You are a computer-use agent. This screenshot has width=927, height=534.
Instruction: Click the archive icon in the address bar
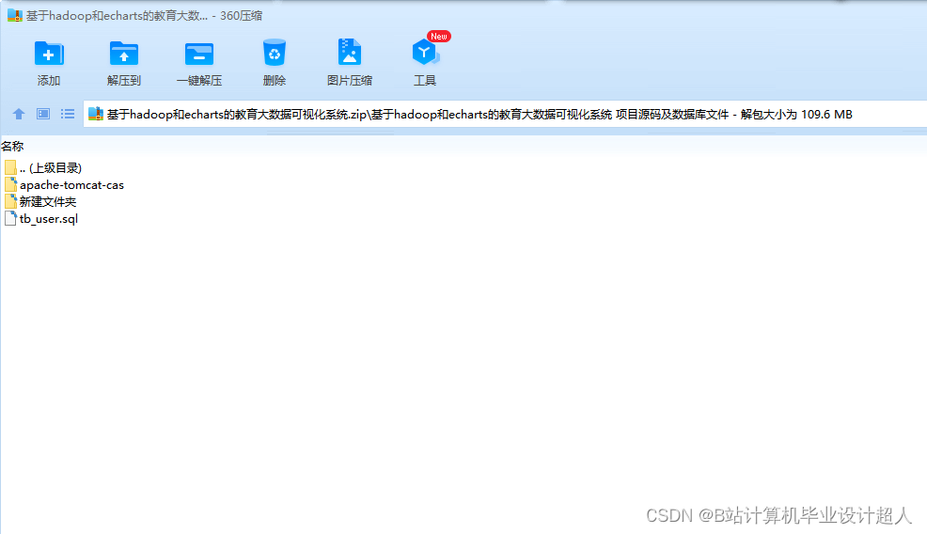[x=96, y=114]
